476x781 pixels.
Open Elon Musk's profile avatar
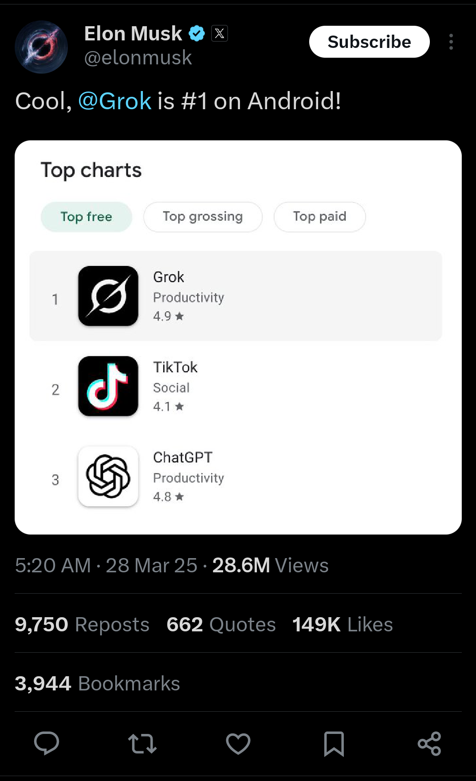click(41, 47)
